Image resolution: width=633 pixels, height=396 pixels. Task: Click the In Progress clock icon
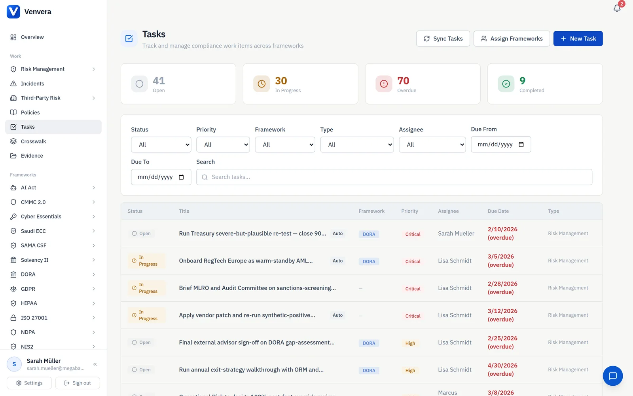(262, 84)
